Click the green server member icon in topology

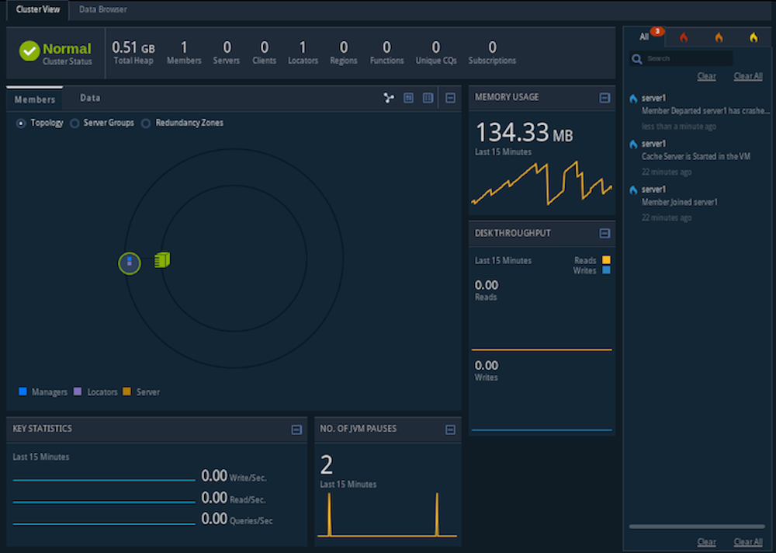click(162, 260)
